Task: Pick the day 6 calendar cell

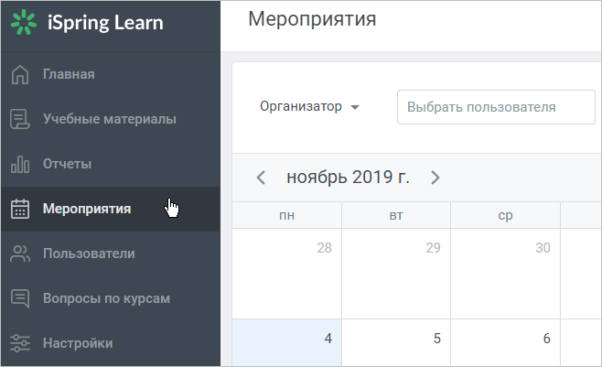Action: [x=505, y=342]
